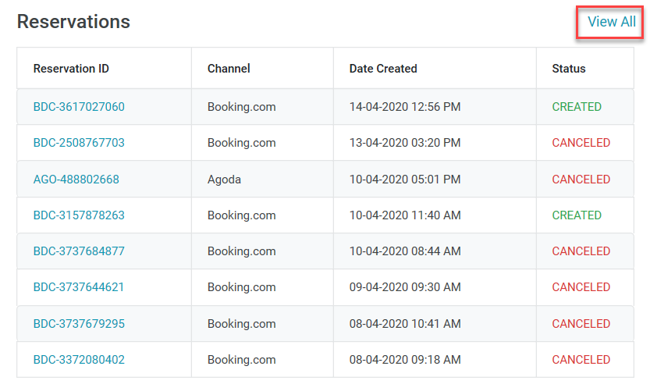The width and height of the screenshot is (650, 384).
Task: Open reservation BDC-2508767703
Action: [x=79, y=143]
